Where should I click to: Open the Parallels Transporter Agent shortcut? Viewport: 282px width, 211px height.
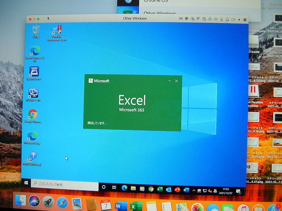[57, 33]
